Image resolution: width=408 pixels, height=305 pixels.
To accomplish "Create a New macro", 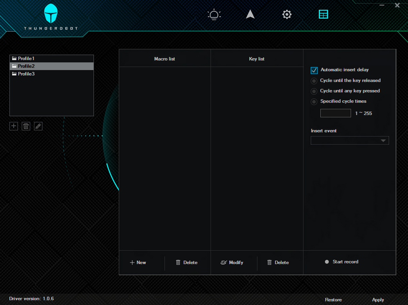I will coord(138,263).
